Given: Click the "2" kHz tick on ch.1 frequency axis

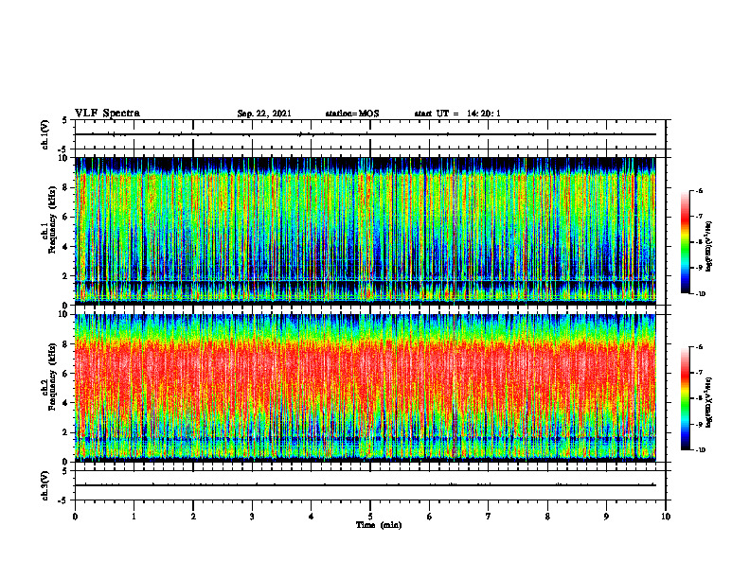Looking at the screenshot, I should click(x=66, y=276).
